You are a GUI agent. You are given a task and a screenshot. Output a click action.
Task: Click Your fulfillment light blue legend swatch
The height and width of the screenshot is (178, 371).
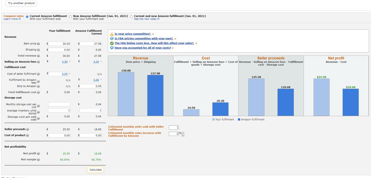(214, 119)
